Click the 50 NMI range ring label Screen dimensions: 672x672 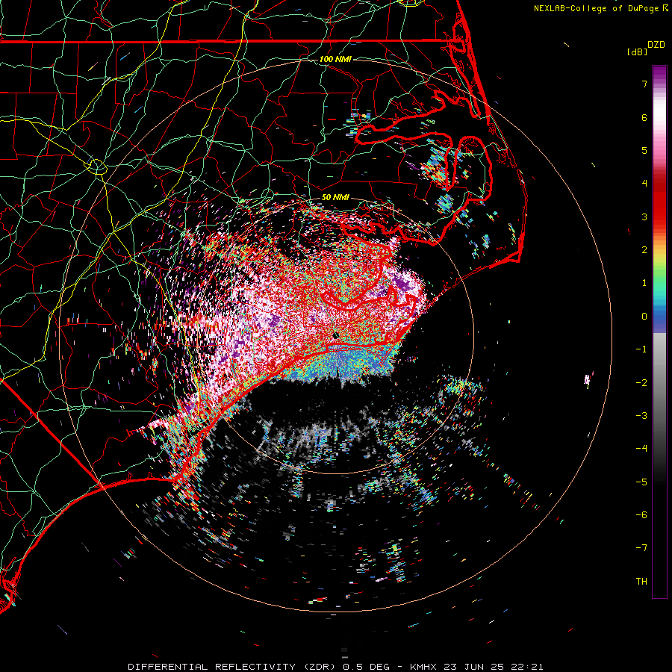[x=335, y=197]
